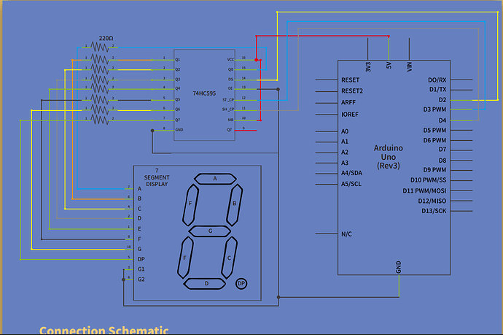Select the DS pin label on 74HC595
The image size is (503, 335).
pyautogui.click(x=230, y=80)
